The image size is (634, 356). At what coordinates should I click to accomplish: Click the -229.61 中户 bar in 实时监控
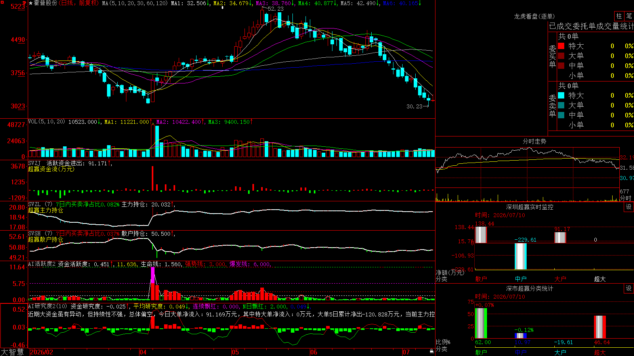(x=521, y=256)
